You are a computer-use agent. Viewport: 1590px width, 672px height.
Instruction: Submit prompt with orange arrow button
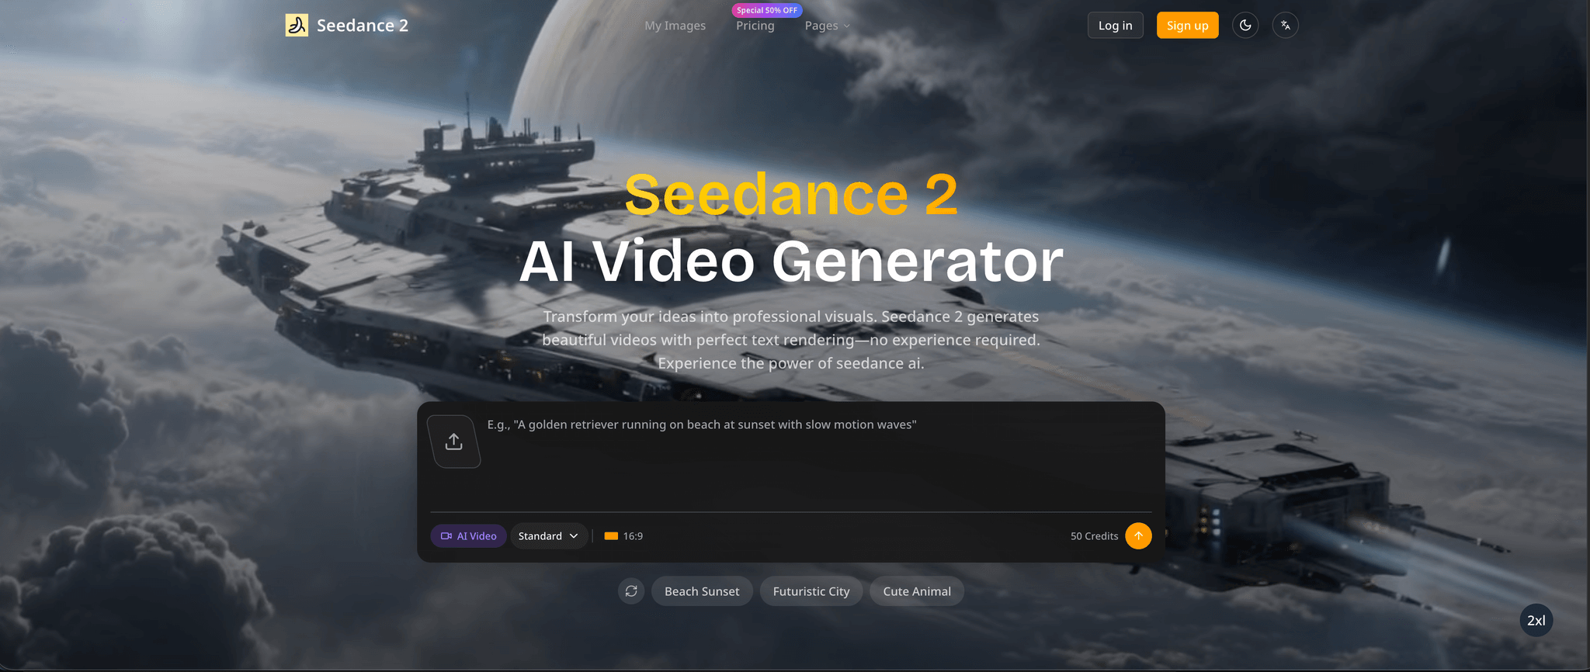point(1138,536)
